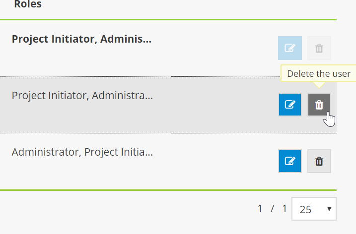Edit the user in the highlighted row
The image size is (356, 234).
290,105
